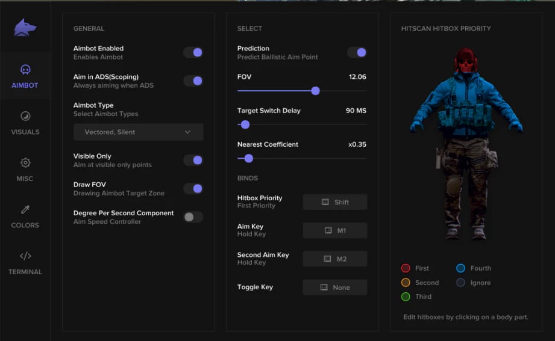Toggle Aimbot Enabled switch
555x341 pixels.
pos(193,52)
